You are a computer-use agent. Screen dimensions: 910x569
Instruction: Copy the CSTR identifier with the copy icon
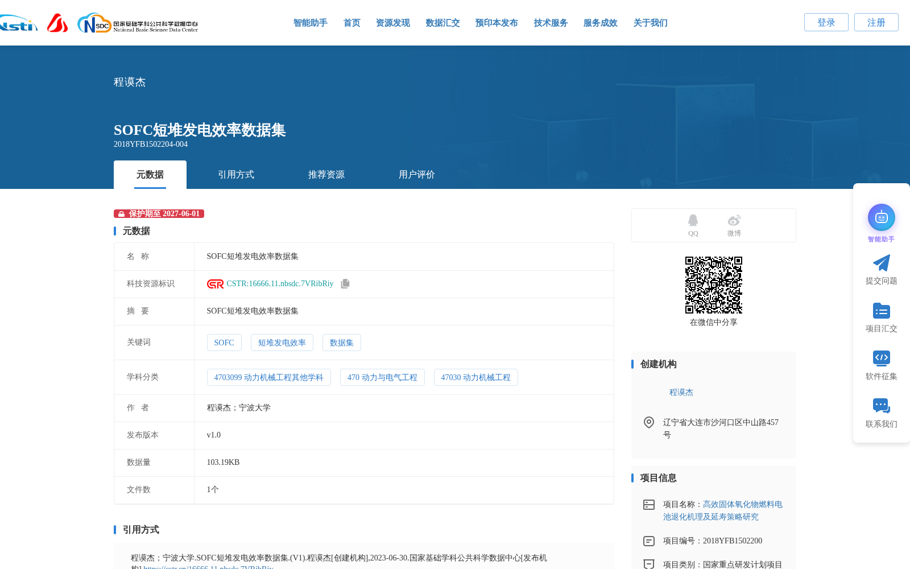click(x=345, y=284)
